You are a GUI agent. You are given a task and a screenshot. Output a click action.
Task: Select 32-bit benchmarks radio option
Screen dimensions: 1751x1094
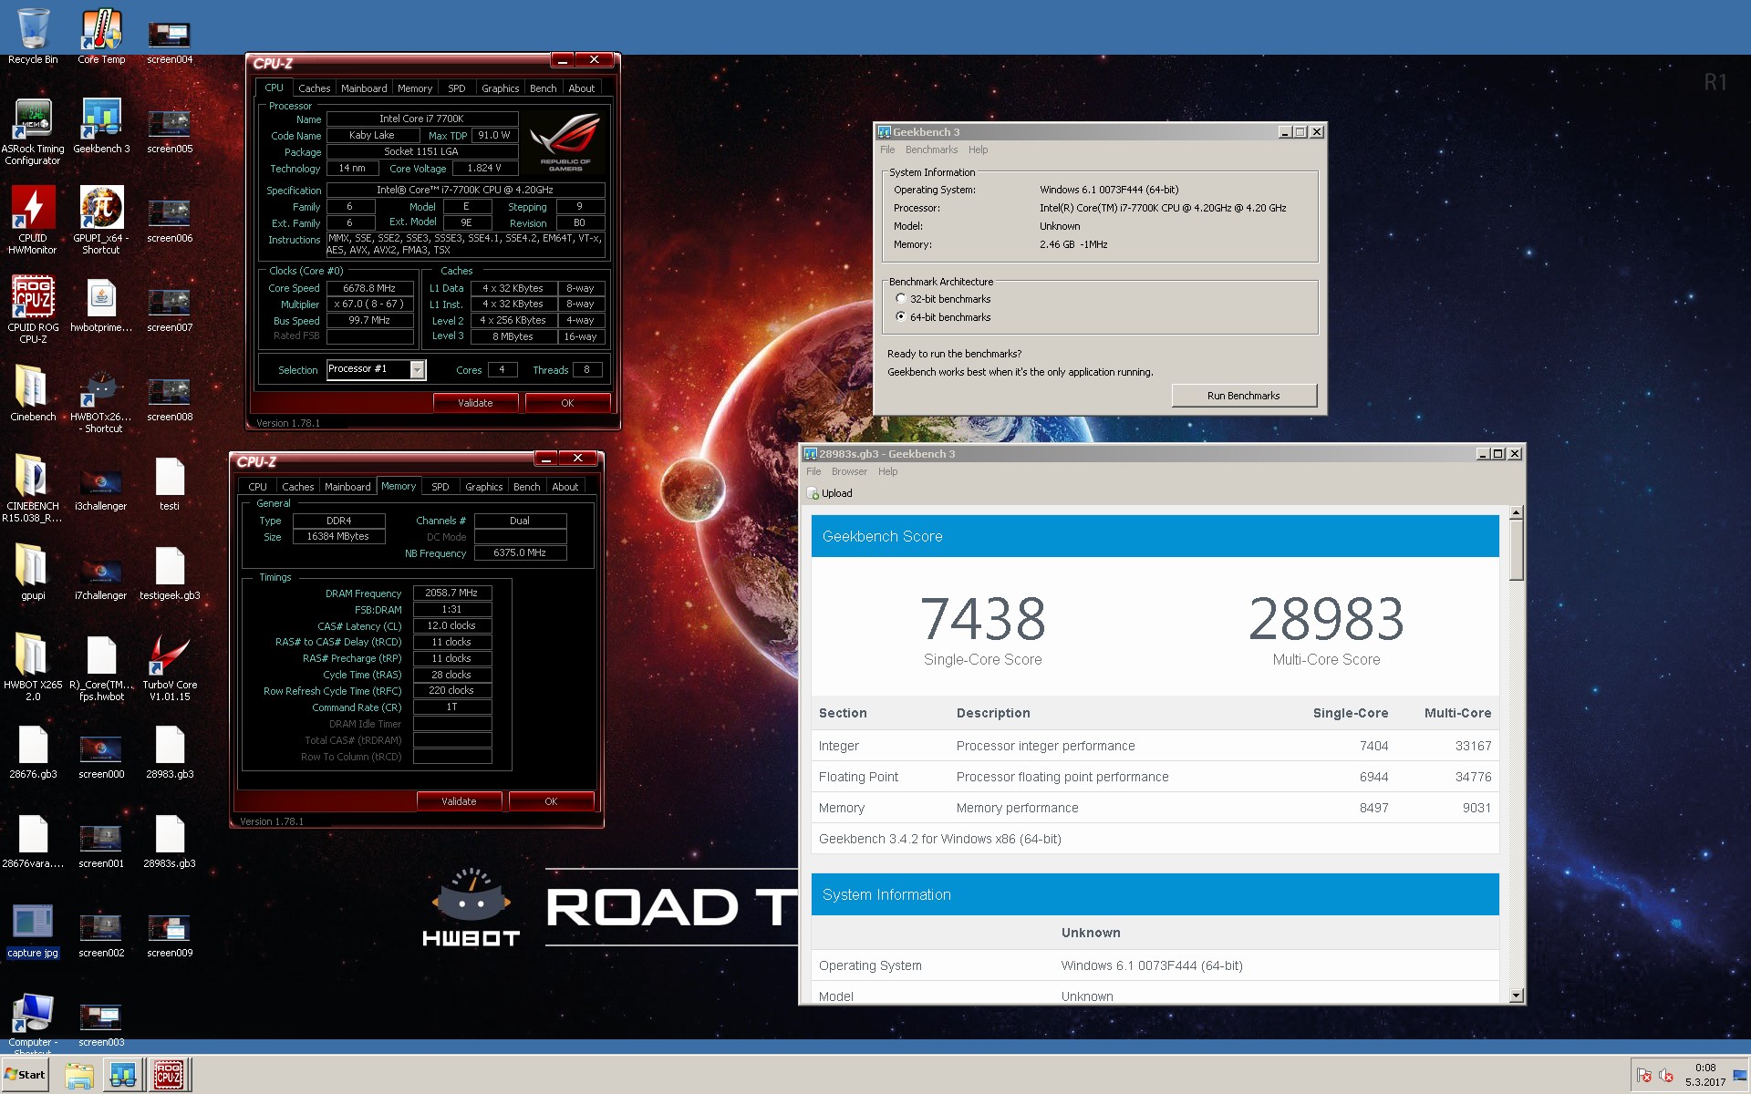point(901,299)
